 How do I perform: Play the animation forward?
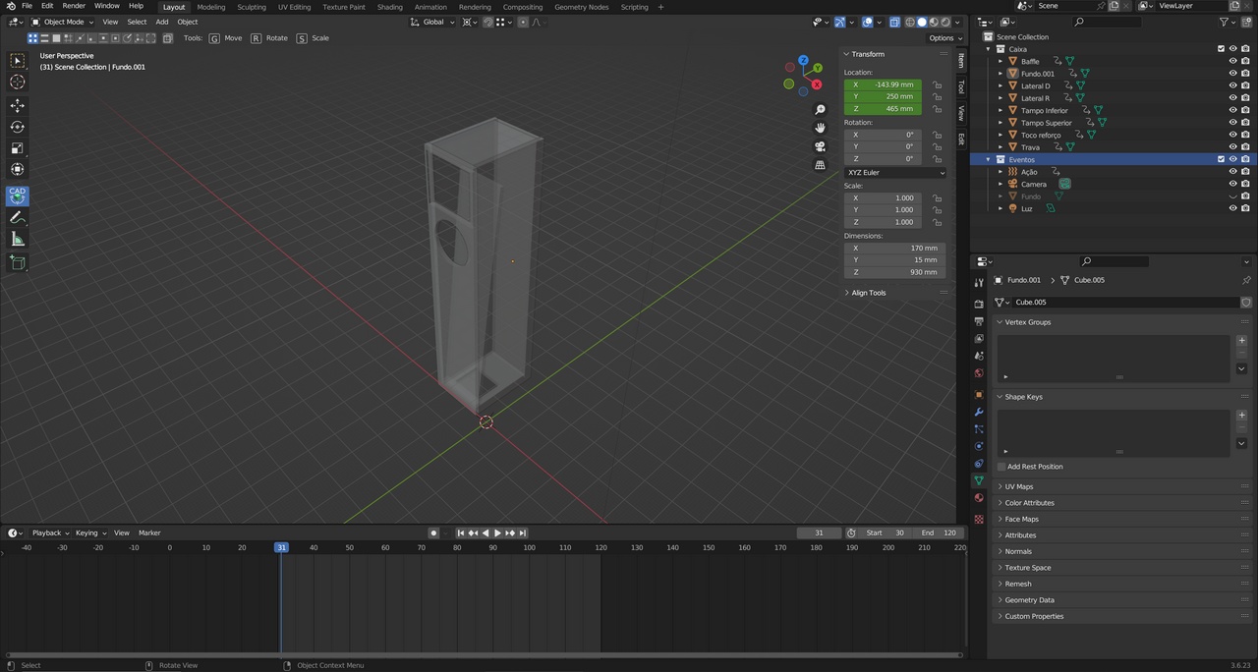coord(497,532)
